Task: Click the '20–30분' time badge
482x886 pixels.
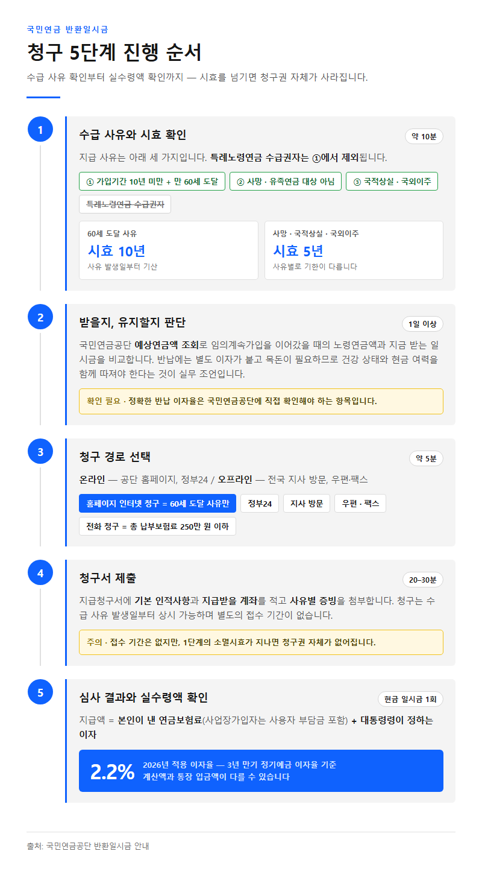Action: (423, 580)
